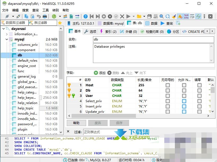217x162 pixels.
Task: Collapse the dayanzai session tree node
Action: coord(4,29)
